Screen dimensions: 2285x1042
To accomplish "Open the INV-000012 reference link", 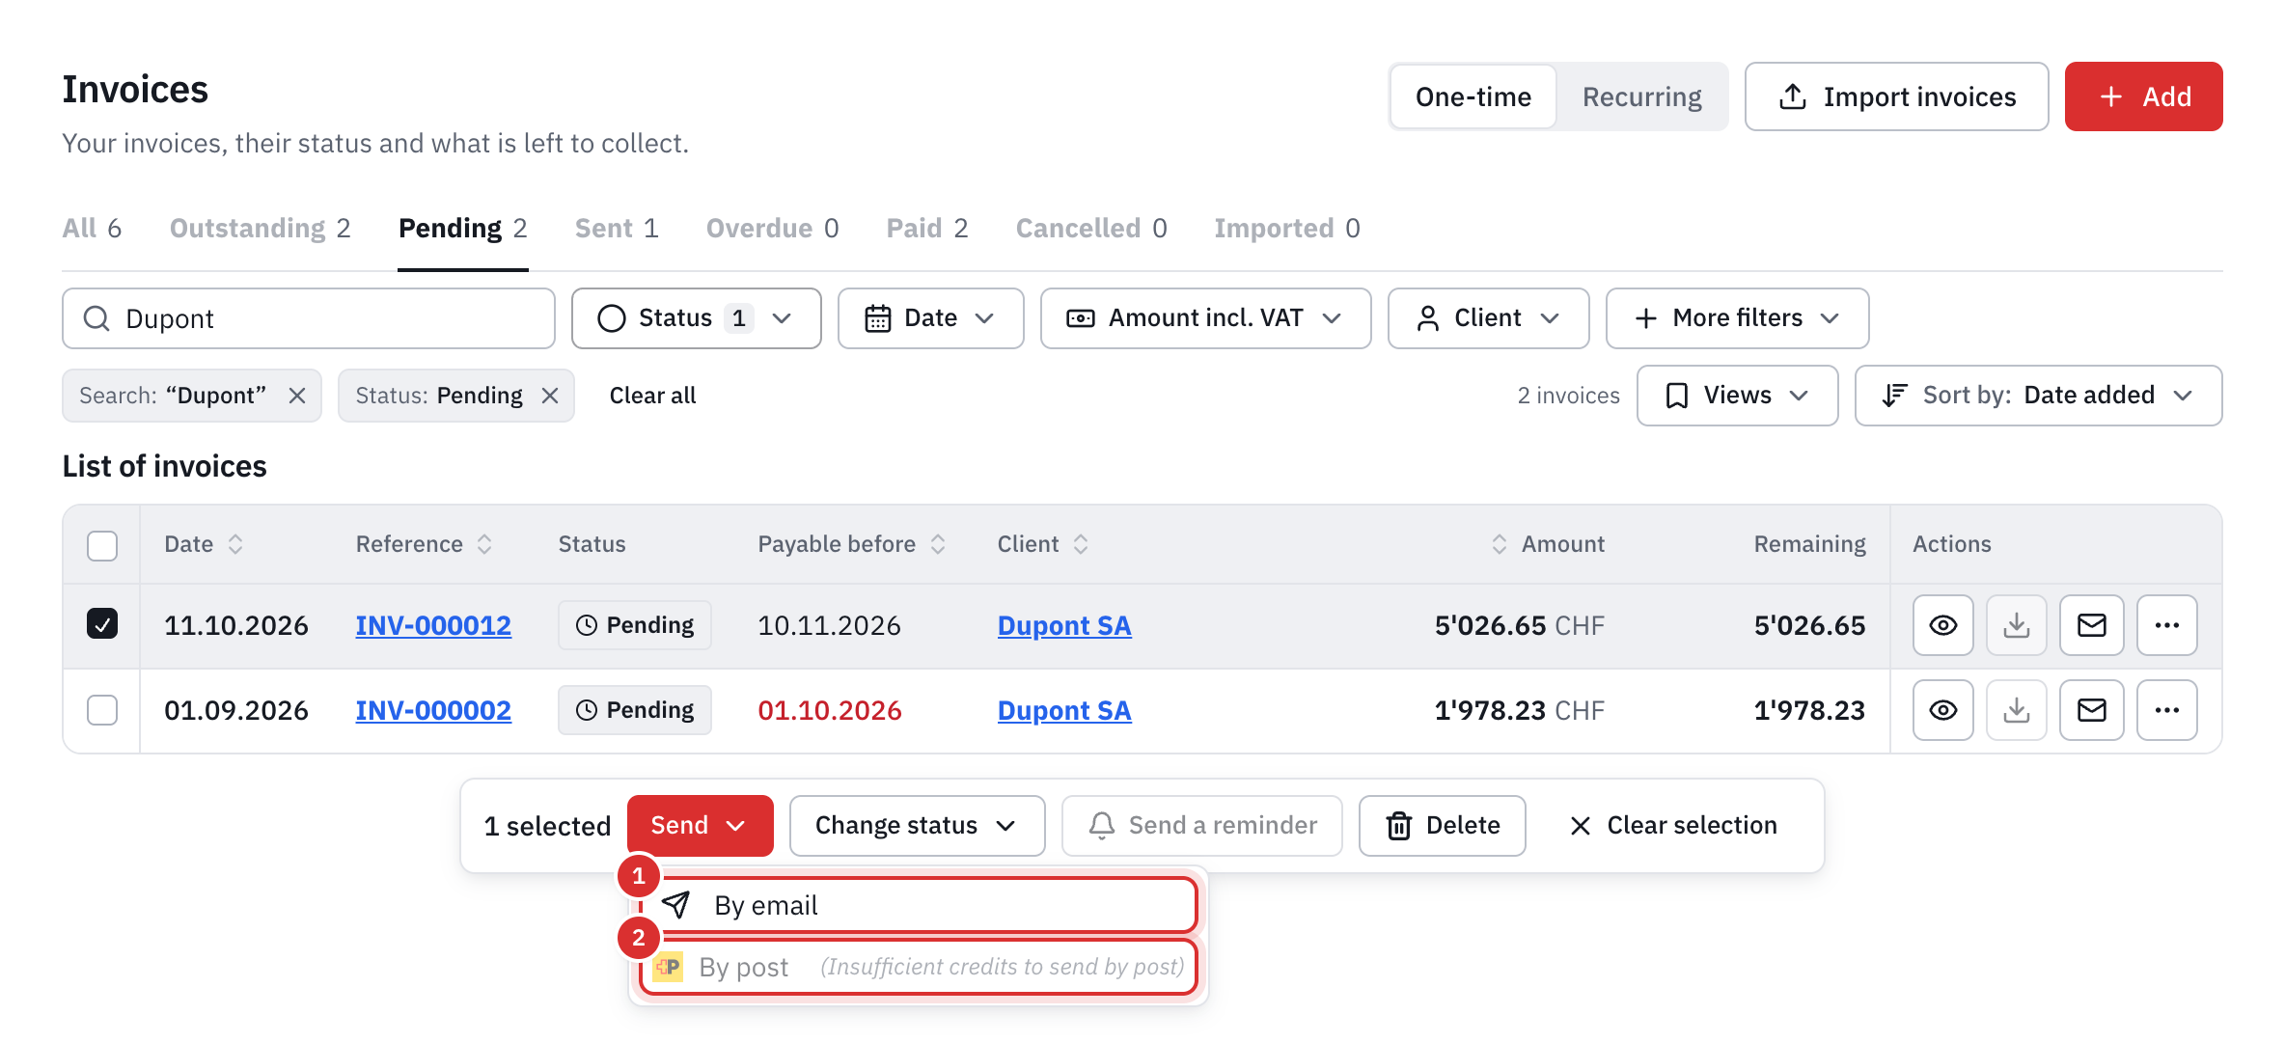I will [433, 625].
